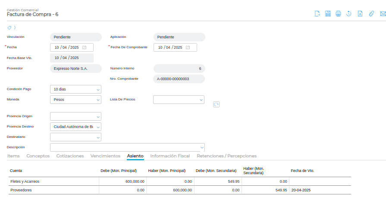Click the Descripción input field

coord(124,147)
